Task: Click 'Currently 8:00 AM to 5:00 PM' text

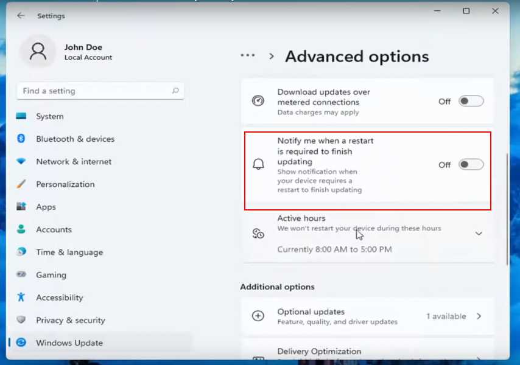Action: click(x=334, y=249)
